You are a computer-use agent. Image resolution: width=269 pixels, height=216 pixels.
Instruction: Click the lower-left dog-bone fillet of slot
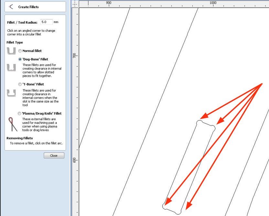click(165, 206)
